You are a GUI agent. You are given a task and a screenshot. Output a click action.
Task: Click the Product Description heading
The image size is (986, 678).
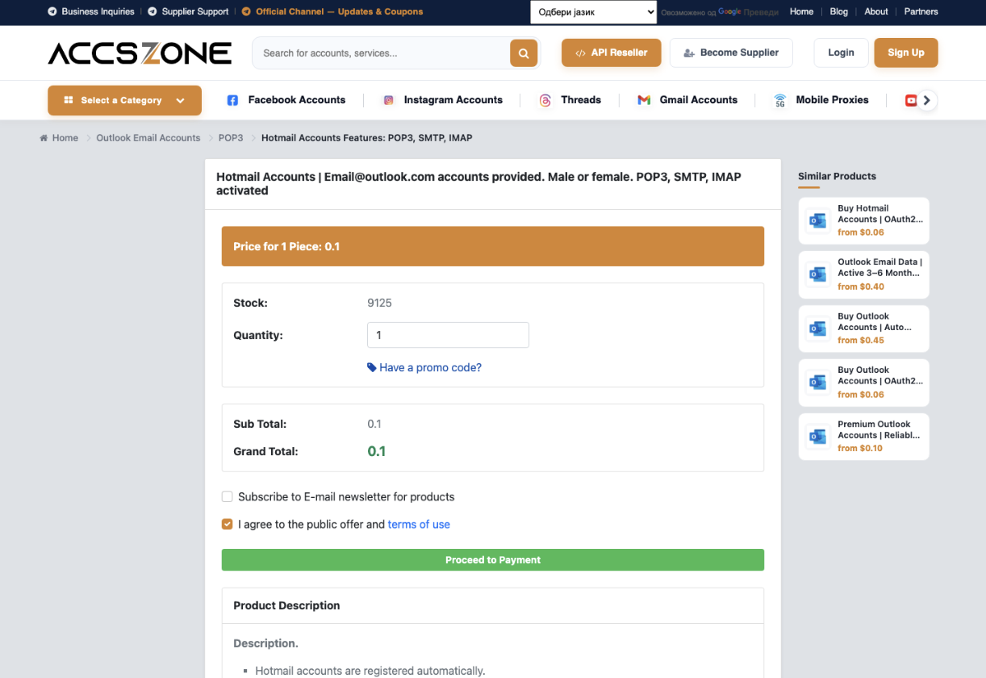click(x=286, y=605)
